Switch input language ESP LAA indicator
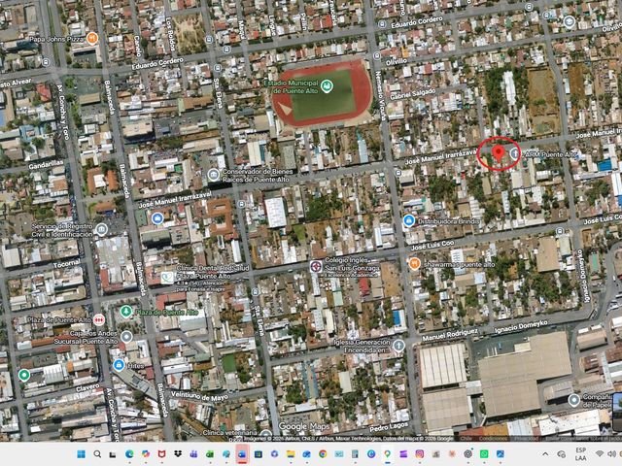Image resolution: width=622 pixels, height=466 pixels. 581,454
